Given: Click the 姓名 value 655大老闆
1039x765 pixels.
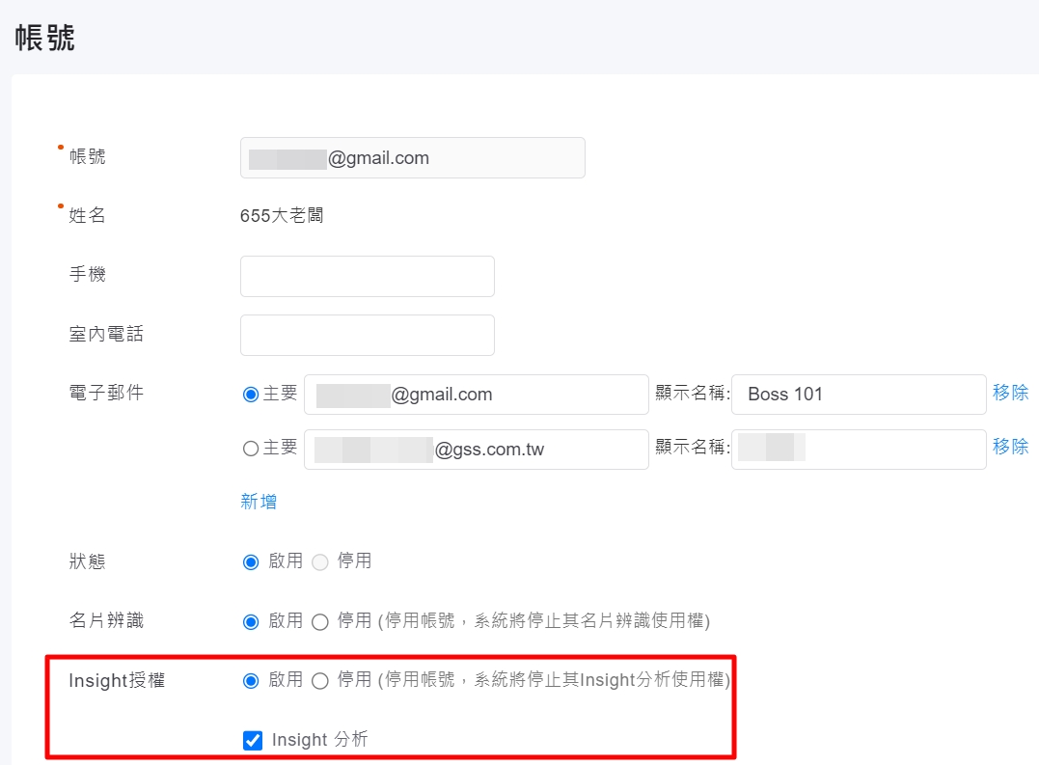Looking at the screenshot, I should click(x=282, y=216).
